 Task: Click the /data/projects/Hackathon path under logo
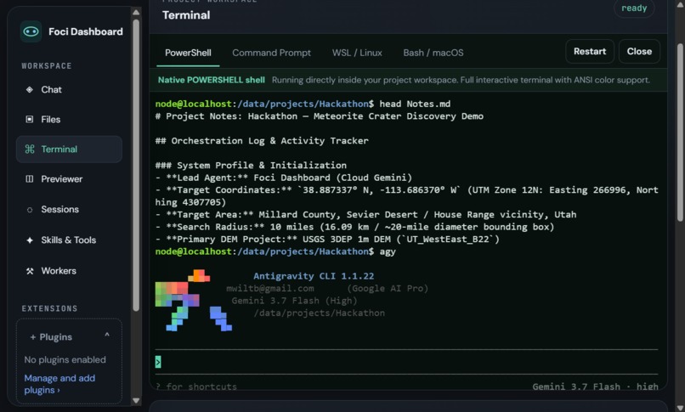tap(320, 313)
